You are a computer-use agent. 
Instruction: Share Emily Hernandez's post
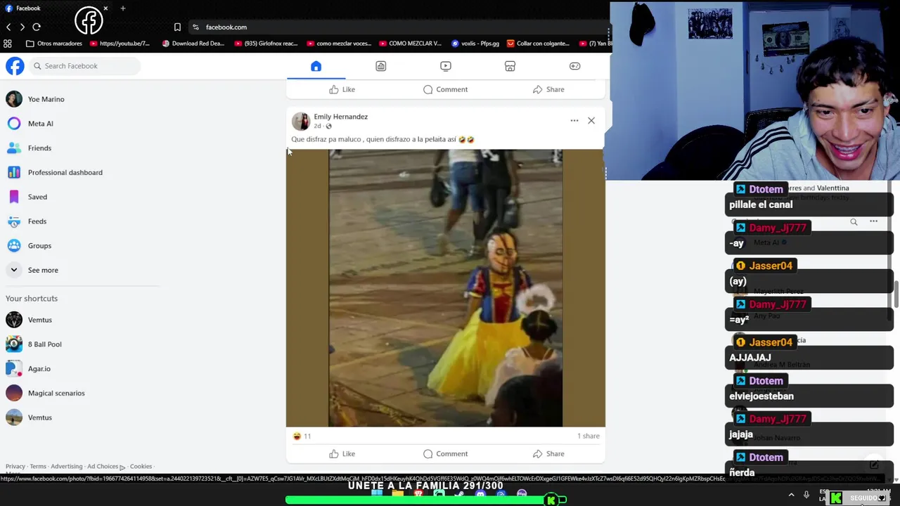(x=548, y=454)
